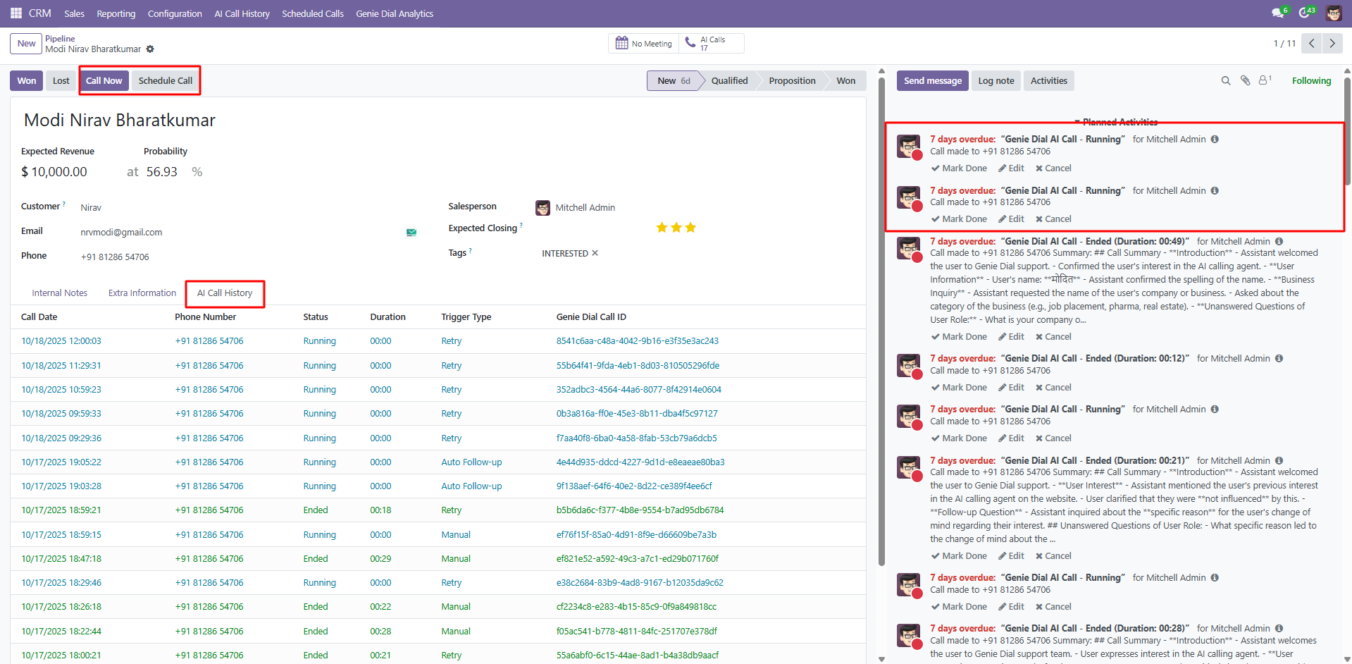The height and width of the screenshot is (664, 1352).
Task: Click the New record button
Action: click(26, 44)
